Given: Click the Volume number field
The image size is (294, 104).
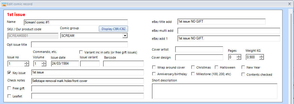Looking at the screenshot, I should coord(38,63).
